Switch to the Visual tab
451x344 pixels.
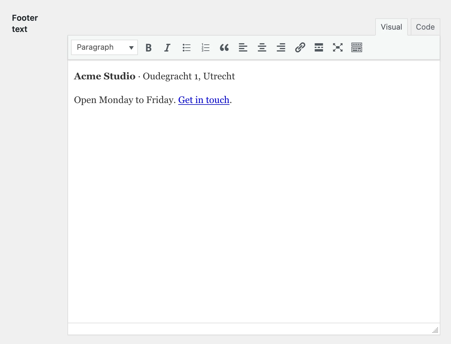[x=392, y=27]
